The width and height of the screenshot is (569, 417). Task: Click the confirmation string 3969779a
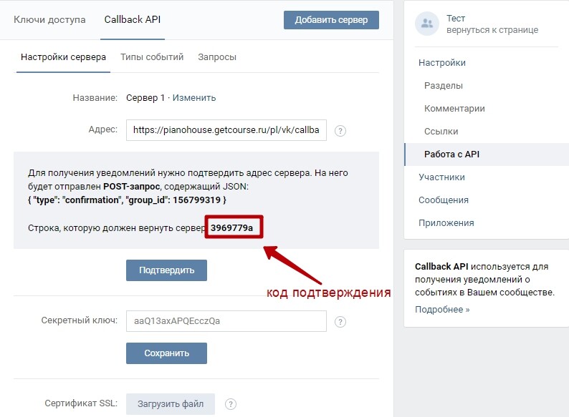[231, 228]
